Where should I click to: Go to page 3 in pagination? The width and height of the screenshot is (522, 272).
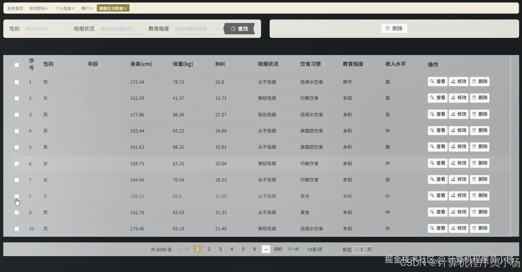(x=220, y=249)
